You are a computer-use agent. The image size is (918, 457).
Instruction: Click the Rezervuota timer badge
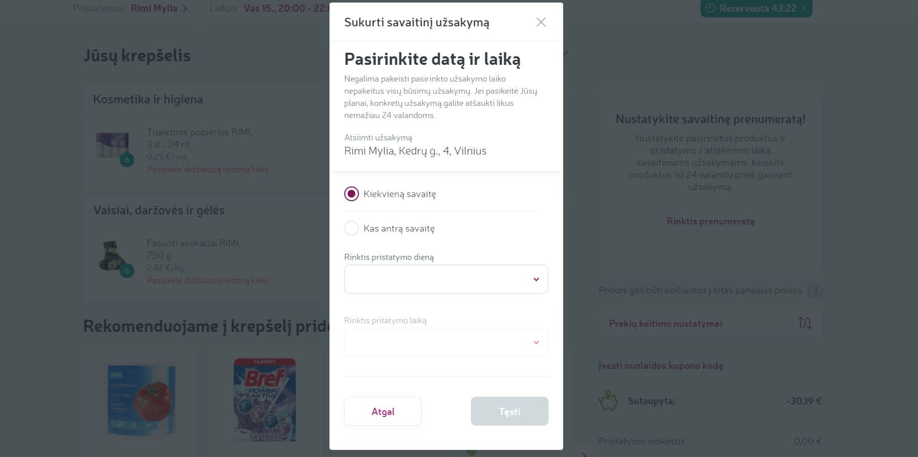(x=756, y=8)
